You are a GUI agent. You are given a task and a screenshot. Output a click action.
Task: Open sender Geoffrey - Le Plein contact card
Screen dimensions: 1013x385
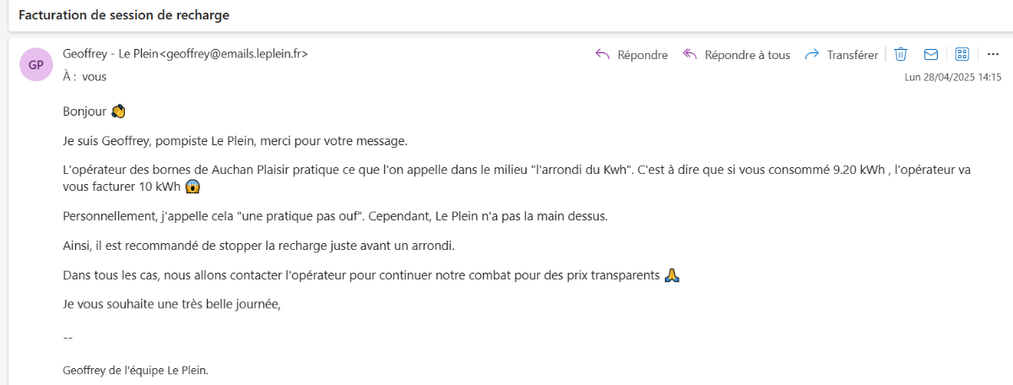[185, 54]
